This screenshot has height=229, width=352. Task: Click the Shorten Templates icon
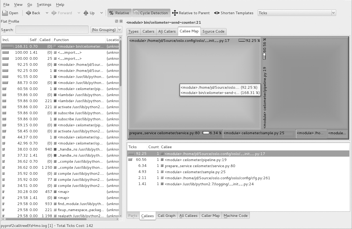pos(217,13)
